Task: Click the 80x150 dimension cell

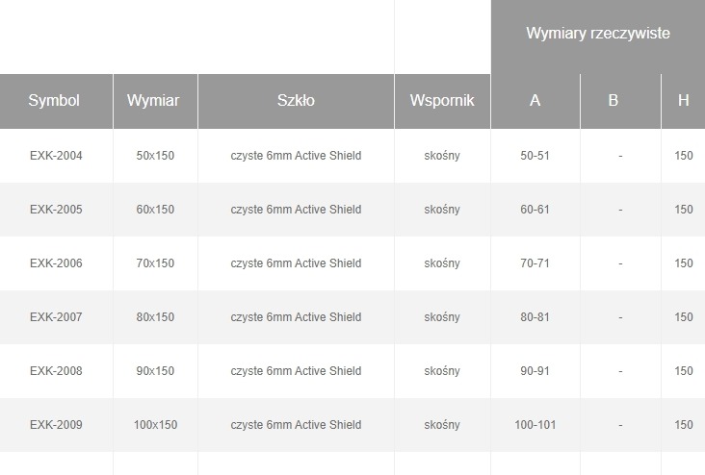Action: [x=155, y=317]
